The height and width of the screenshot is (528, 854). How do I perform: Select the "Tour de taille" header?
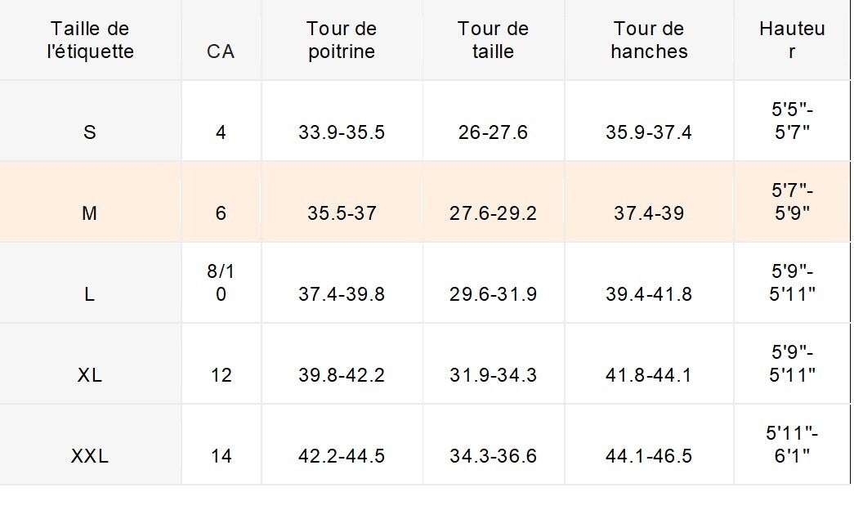[x=493, y=40]
